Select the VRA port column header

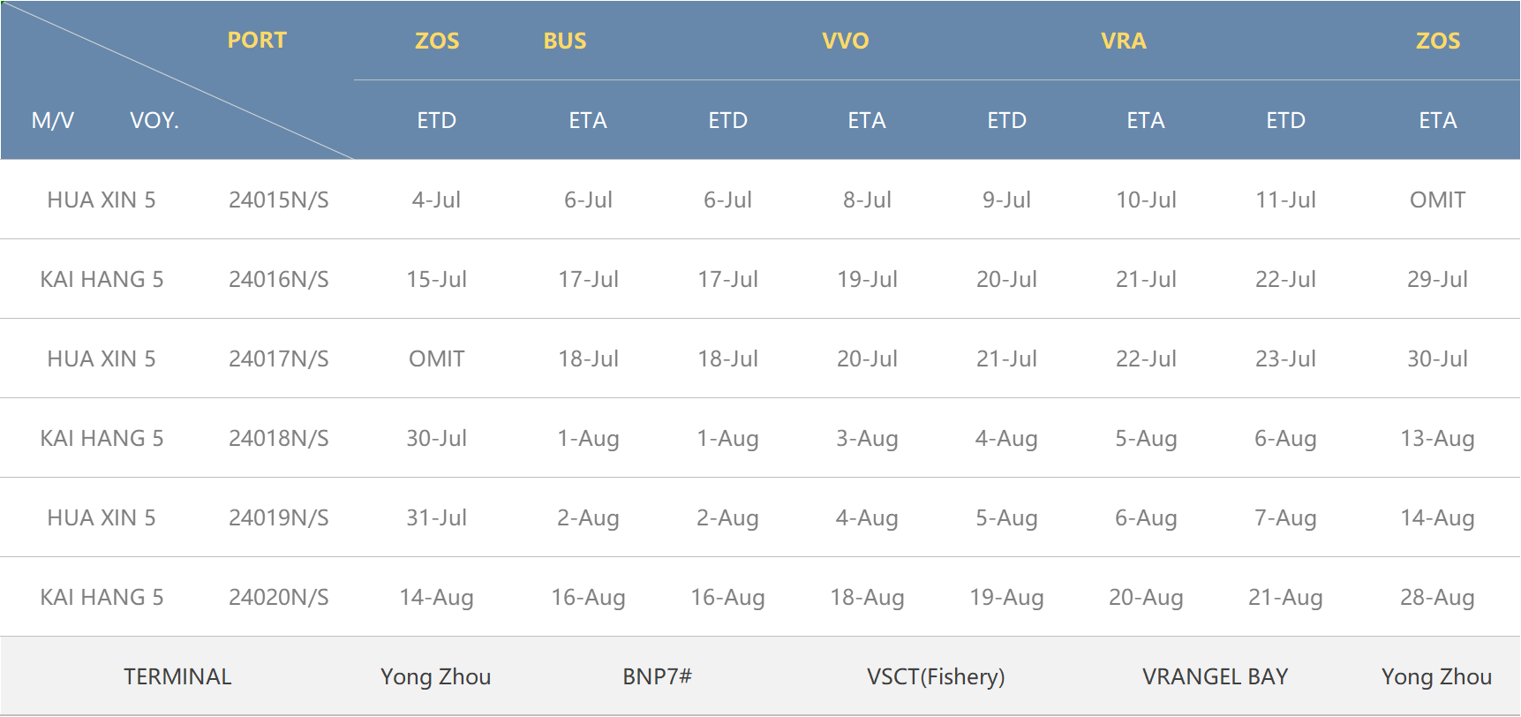[1124, 41]
